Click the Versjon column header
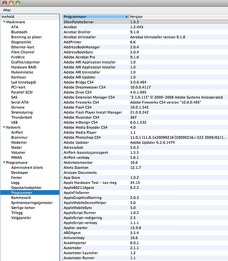The height and width of the screenshot is (261, 228). click(178, 17)
